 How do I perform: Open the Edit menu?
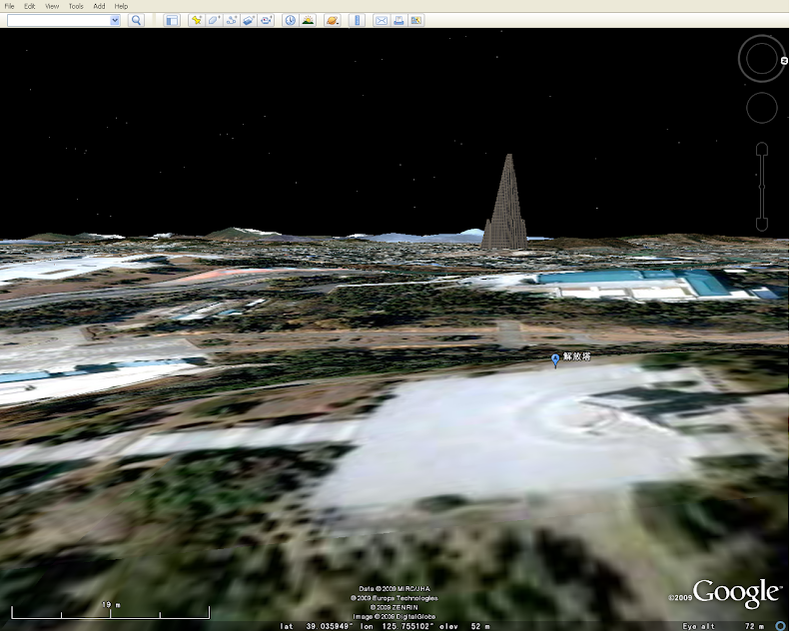[30, 6]
